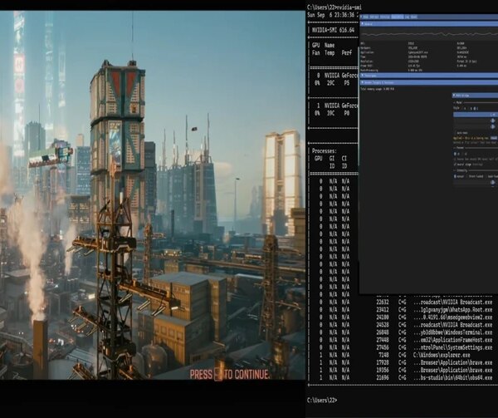The height and width of the screenshot is (418, 498).
Task: Click GPU 1 NVIDIA GeForce row in terminal
Action: [337, 106]
